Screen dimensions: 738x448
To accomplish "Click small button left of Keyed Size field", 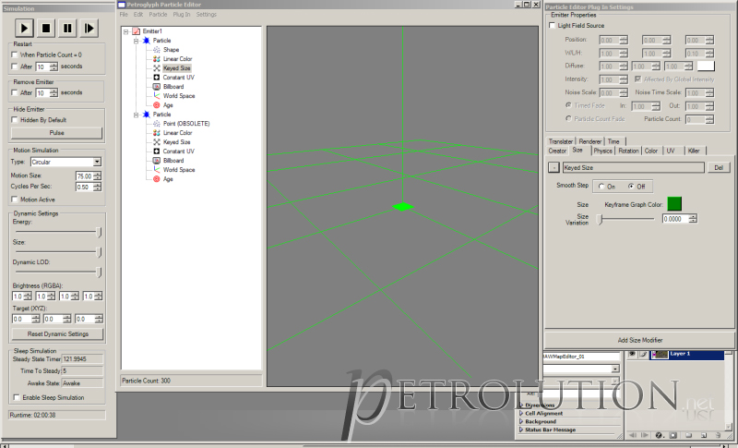I will [554, 168].
